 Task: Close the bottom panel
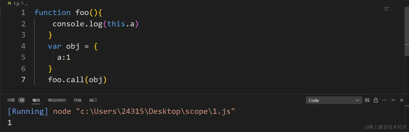[x=402, y=100]
